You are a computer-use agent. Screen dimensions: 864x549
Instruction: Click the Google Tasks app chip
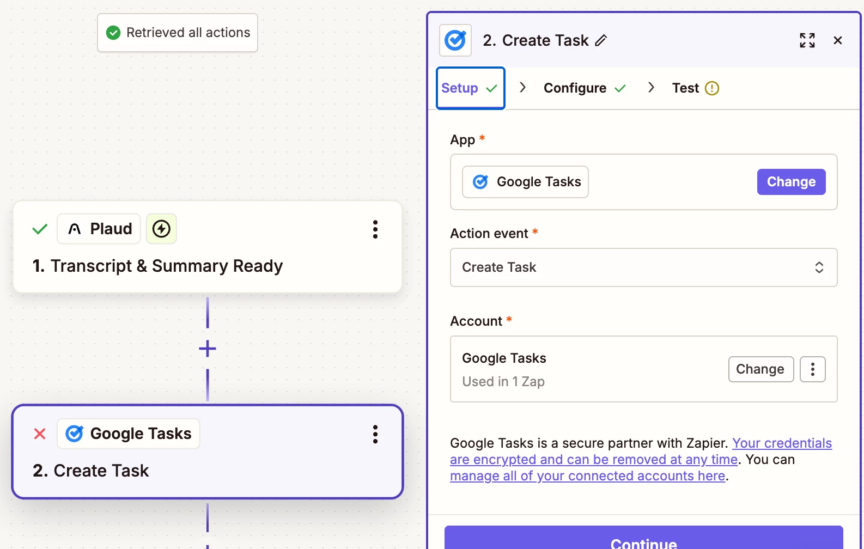525,182
